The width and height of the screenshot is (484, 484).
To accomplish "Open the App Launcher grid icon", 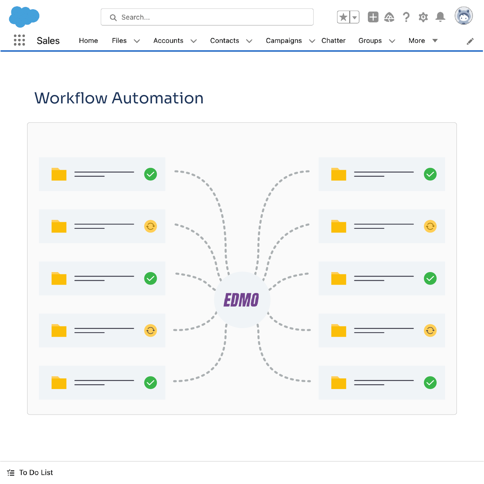I will pyautogui.click(x=19, y=40).
